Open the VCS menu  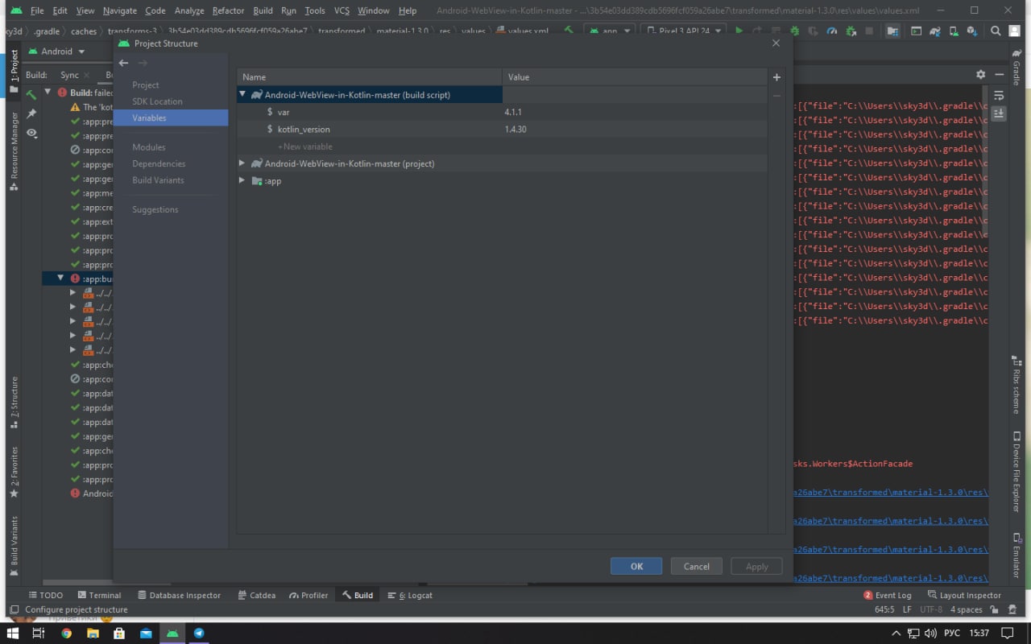[342, 10]
